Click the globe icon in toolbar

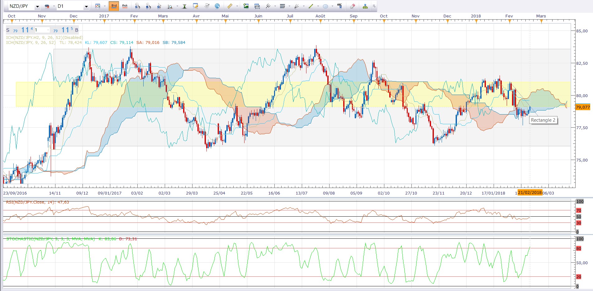point(217,6)
